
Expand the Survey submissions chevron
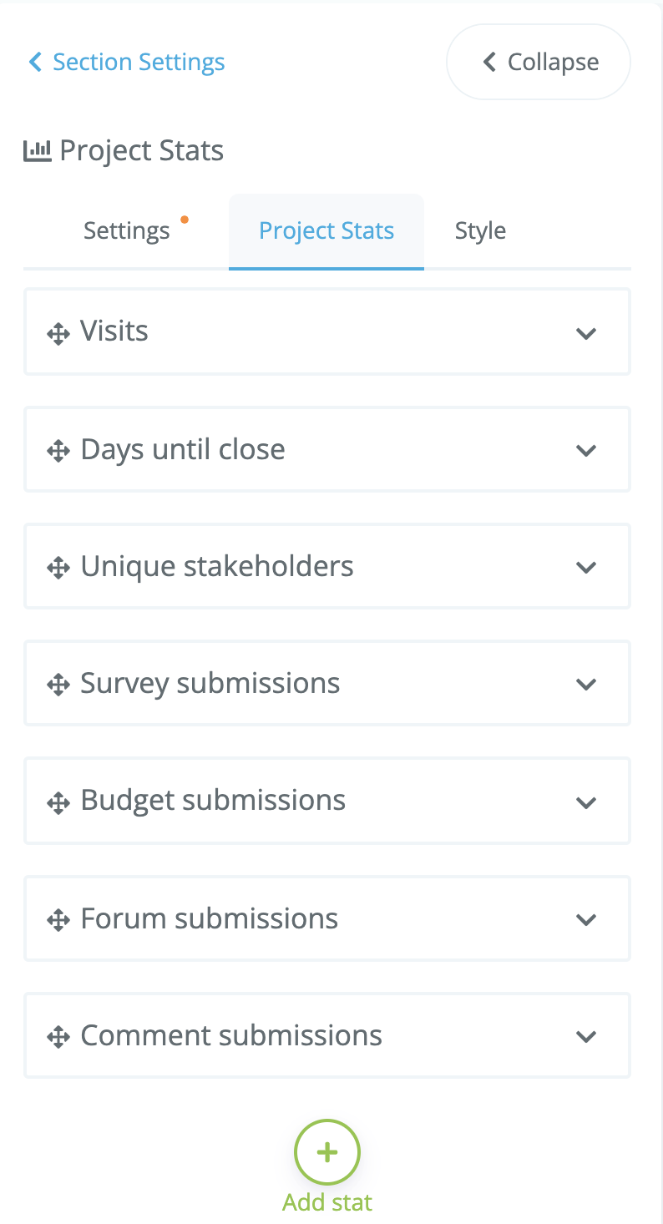(x=586, y=685)
